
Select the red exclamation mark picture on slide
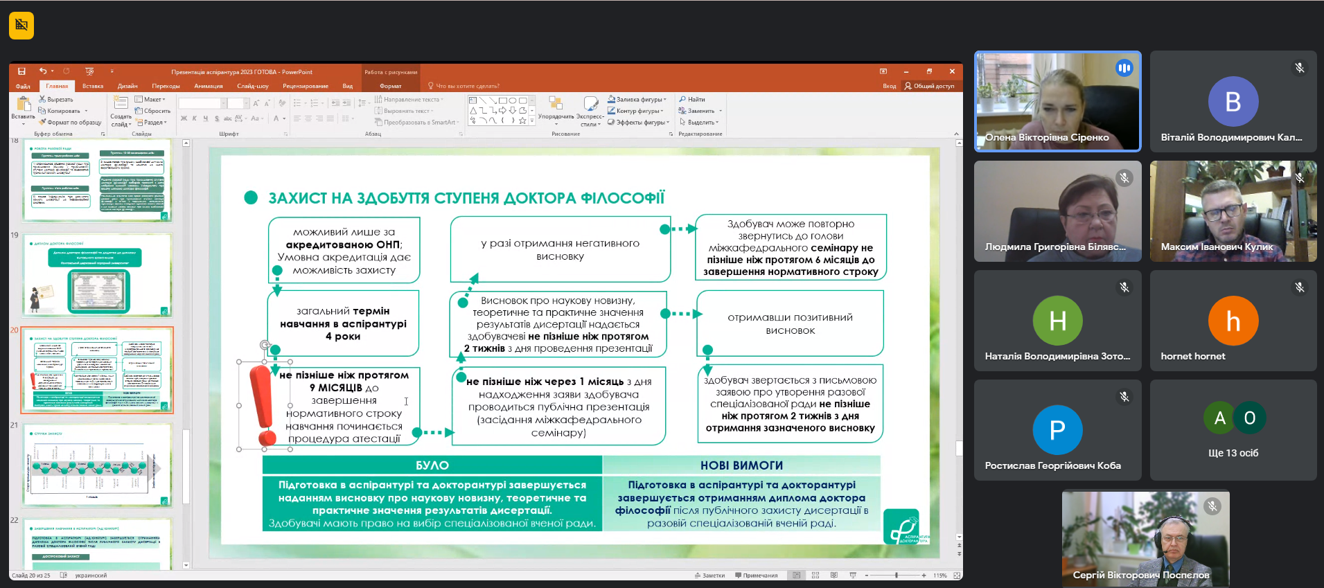tap(264, 406)
